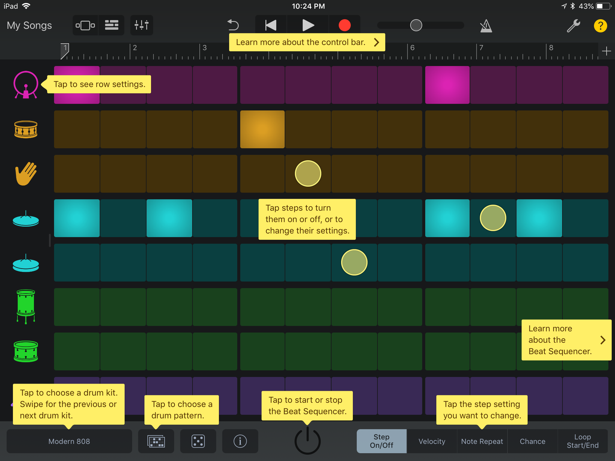Screen dimensions: 615x461
Task: Tap the Bluetooth icon in status bar
Action: coord(572,6)
